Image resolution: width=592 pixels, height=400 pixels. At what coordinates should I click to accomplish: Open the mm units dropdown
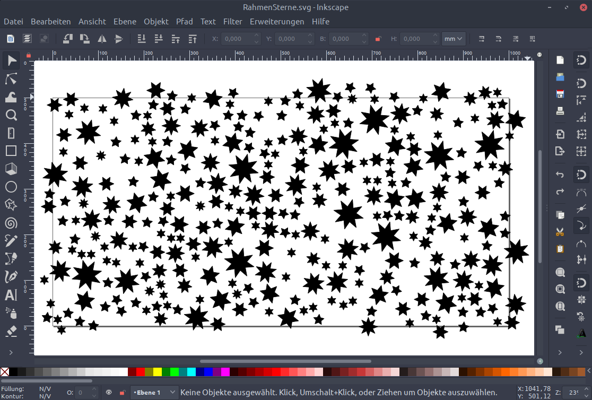(x=454, y=39)
